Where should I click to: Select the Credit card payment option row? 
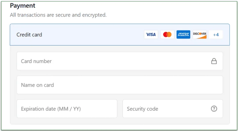88,34
